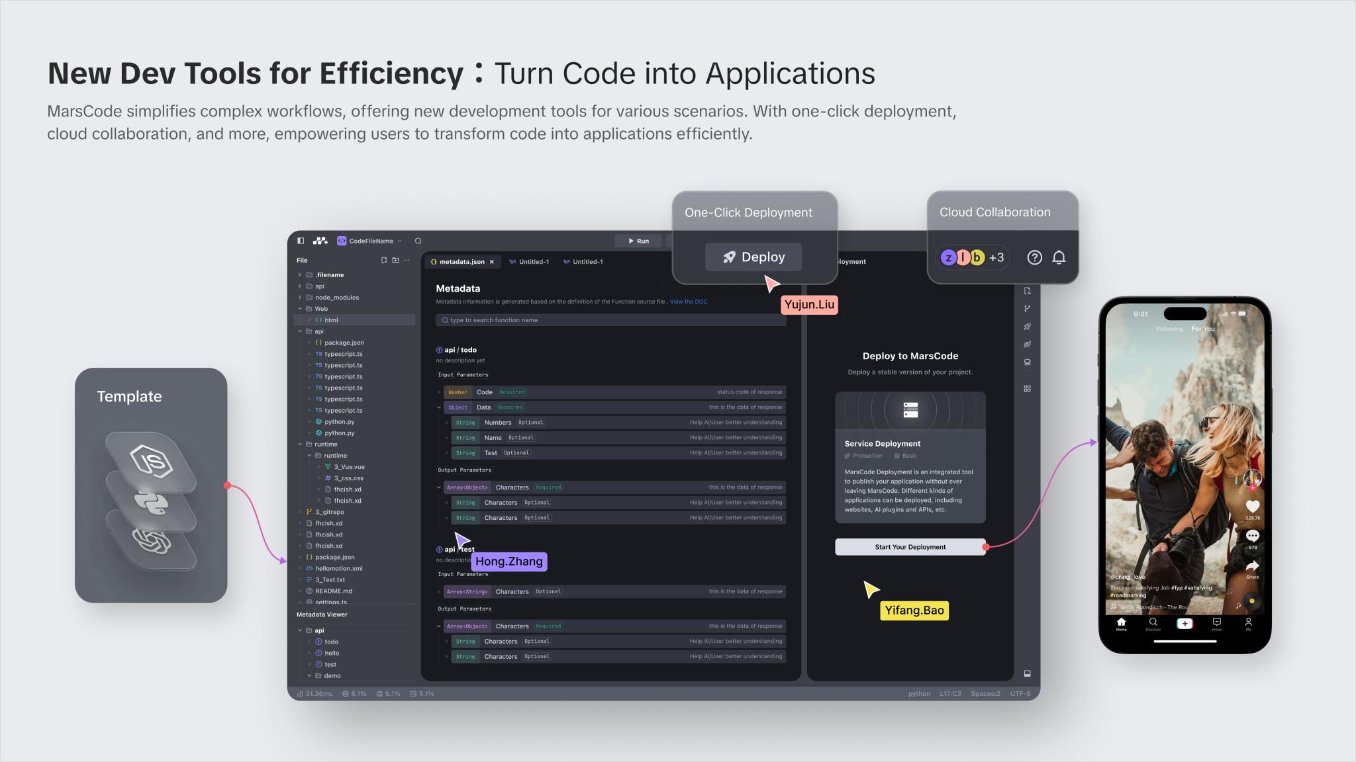Collapse the Object Data parameter row
1356x762 pixels.
tap(438, 407)
